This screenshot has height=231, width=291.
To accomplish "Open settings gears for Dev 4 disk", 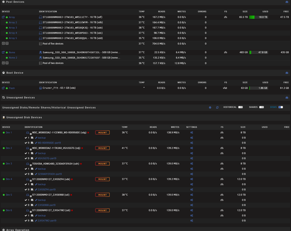I will (192, 179).
